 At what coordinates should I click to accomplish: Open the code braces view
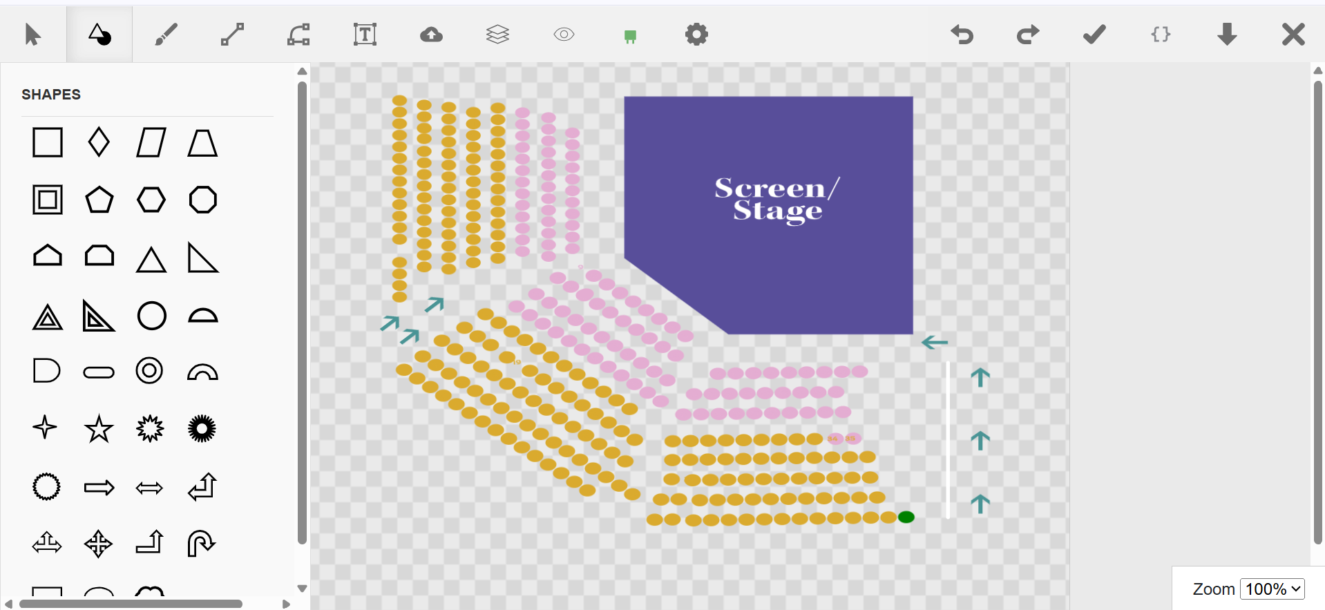coord(1161,35)
